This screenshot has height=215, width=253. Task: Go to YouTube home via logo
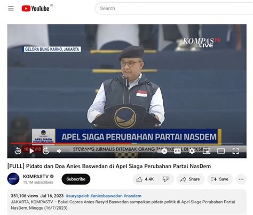click(x=35, y=9)
